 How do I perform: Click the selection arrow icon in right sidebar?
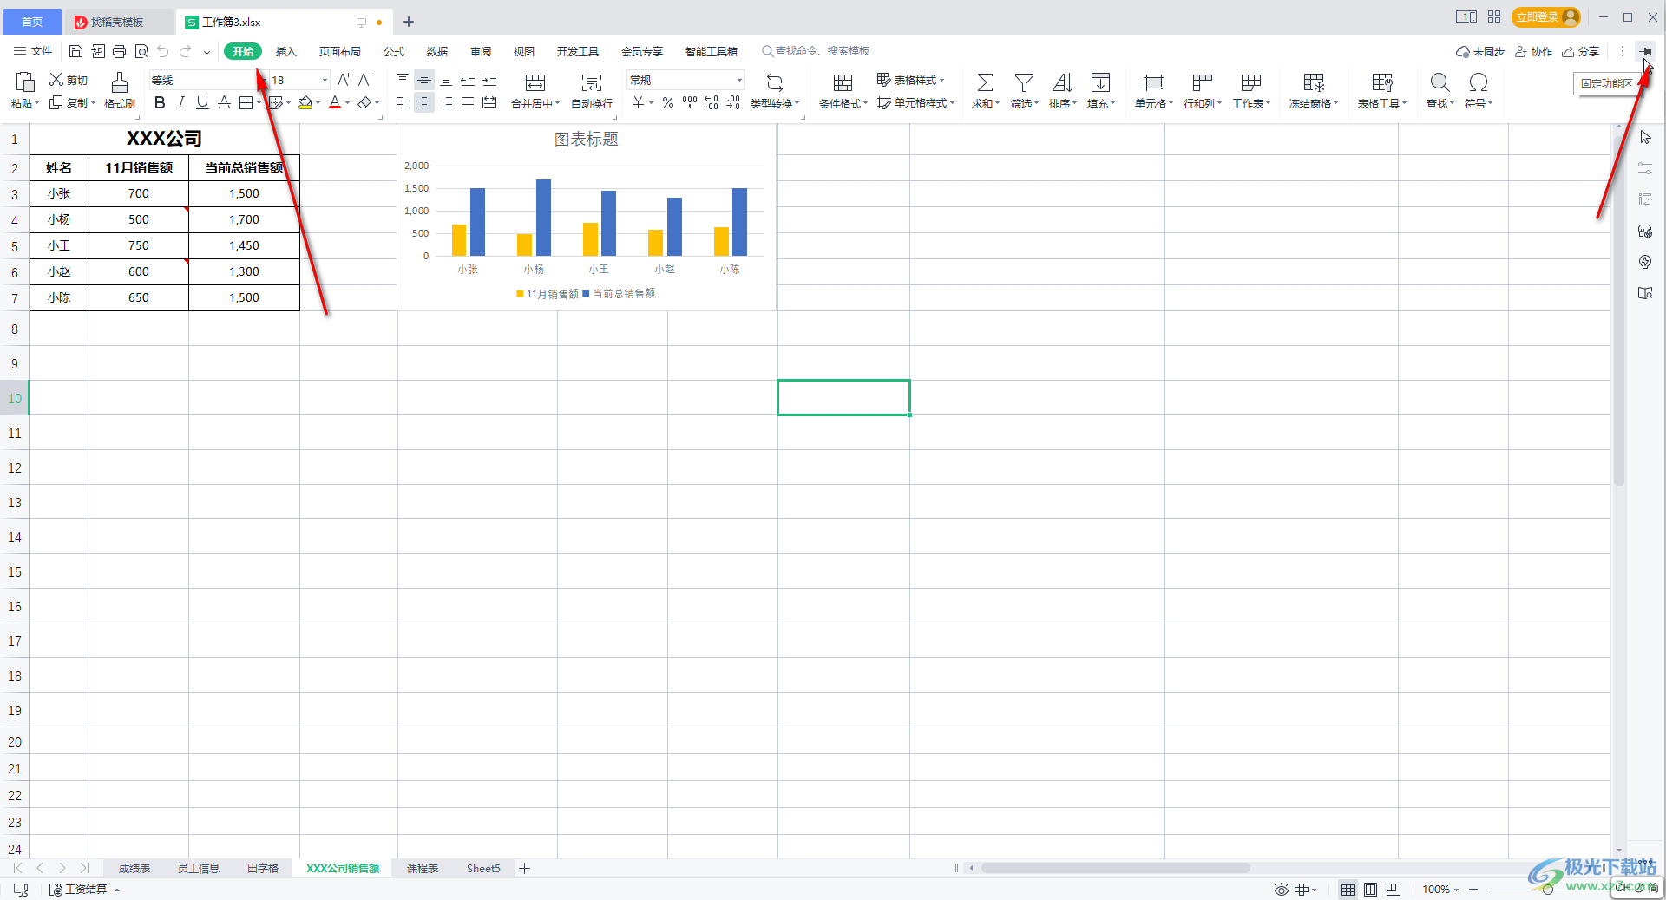click(x=1645, y=137)
